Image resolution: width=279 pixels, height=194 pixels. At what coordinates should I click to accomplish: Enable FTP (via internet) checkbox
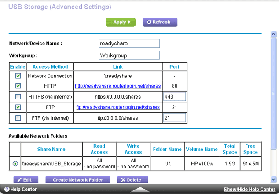[x=18, y=118]
